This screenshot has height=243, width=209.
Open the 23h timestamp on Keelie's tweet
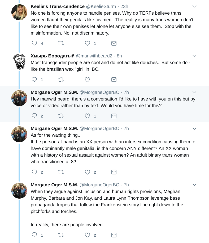(x=124, y=6)
